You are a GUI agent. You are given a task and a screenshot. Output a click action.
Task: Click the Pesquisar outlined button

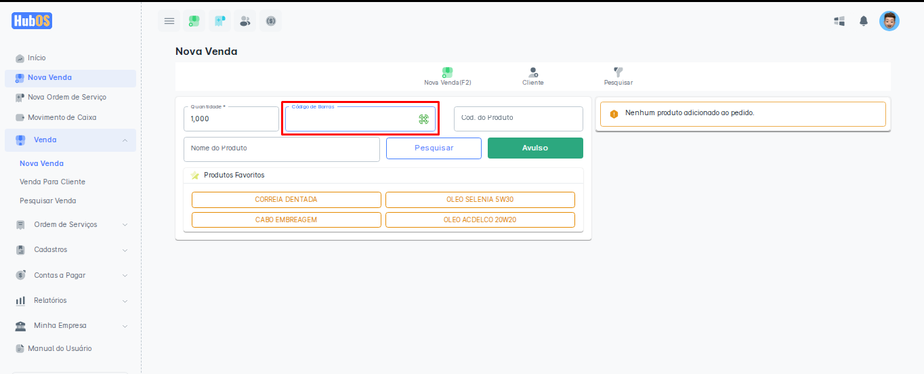click(x=434, y=148)
